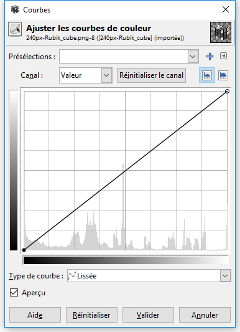The width and height of the screenshot is (240, 332).
Task: Open help with the Aide button
Action: coord(35,315)
